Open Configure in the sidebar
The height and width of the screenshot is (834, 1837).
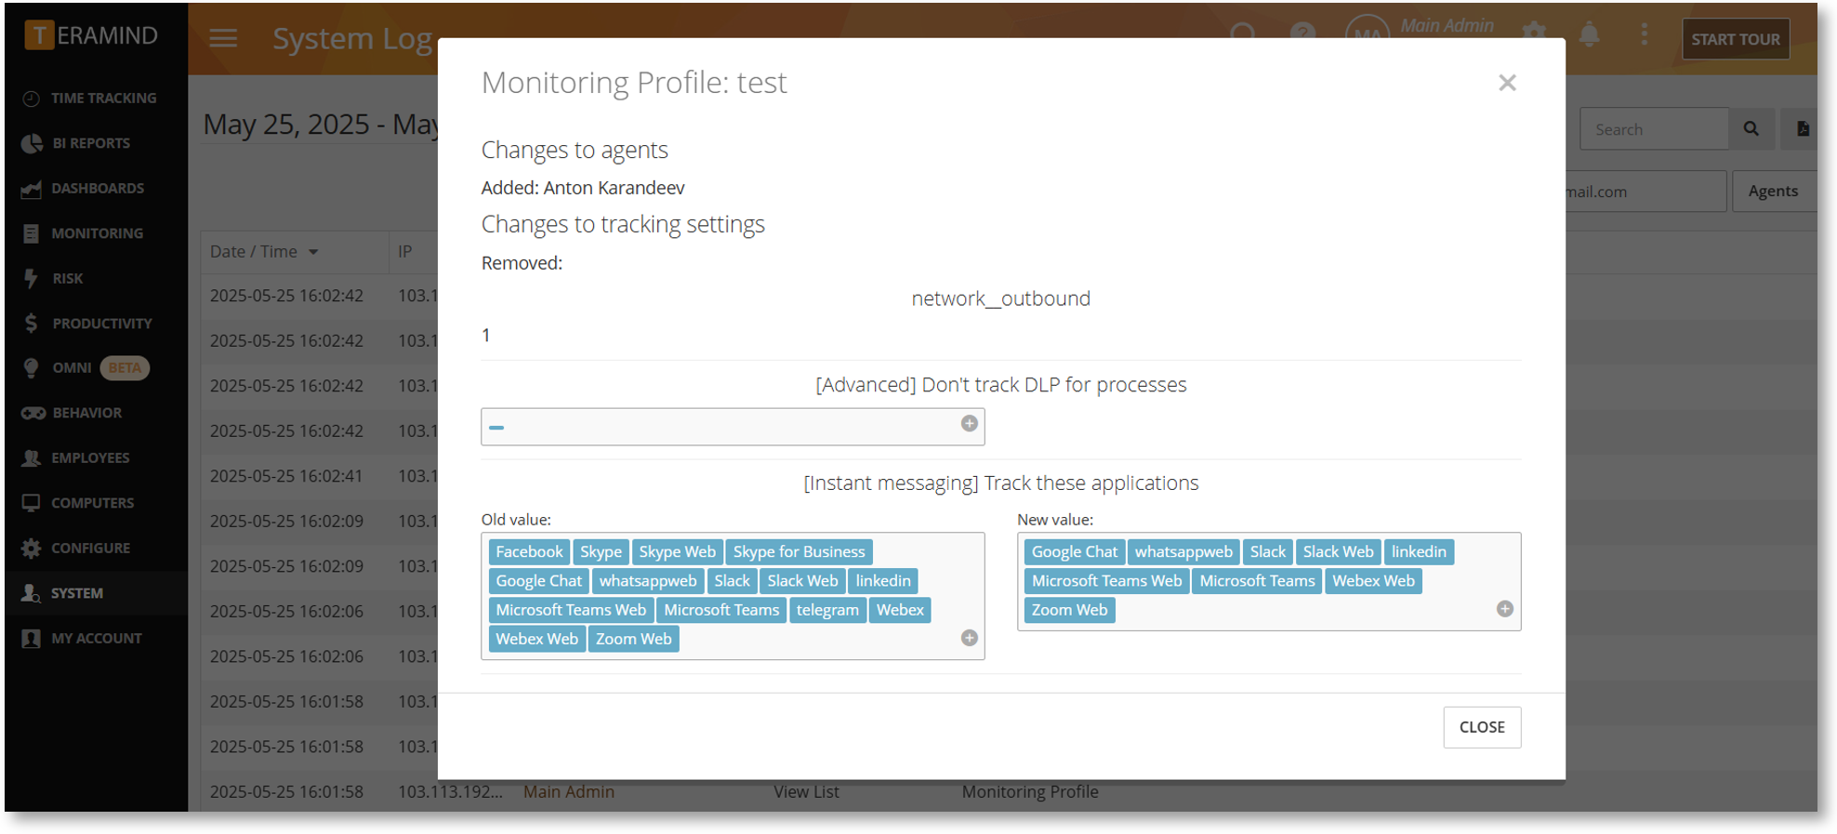coord(95,548)
